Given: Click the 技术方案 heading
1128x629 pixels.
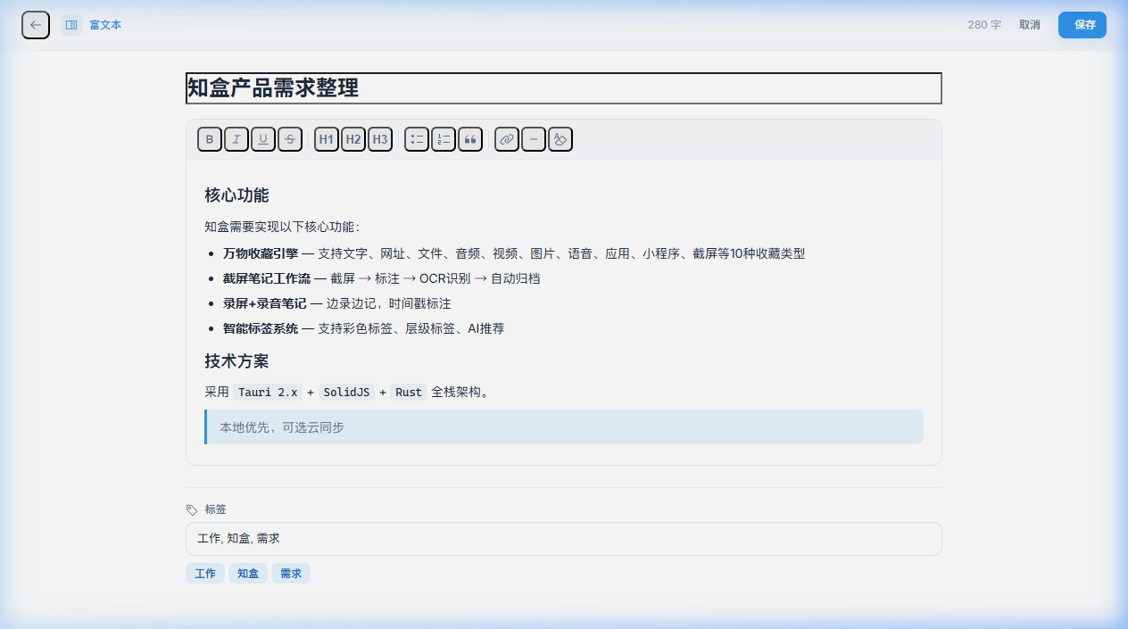Looking at the screenshot, I should tap(236, 361).
